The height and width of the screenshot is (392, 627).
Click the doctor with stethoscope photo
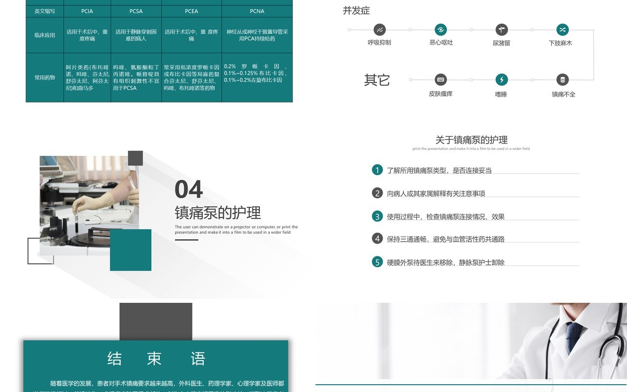point(471,341)
